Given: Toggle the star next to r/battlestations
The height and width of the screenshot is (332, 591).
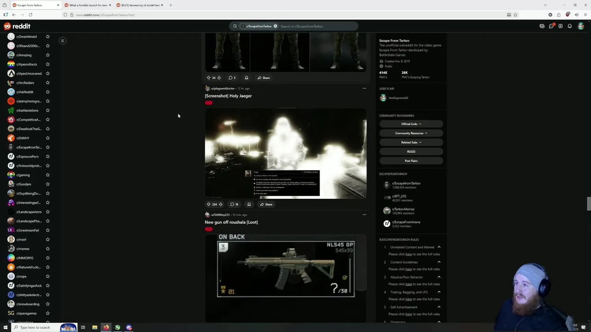Looking at the screenshot, I should tap(48, 110).
